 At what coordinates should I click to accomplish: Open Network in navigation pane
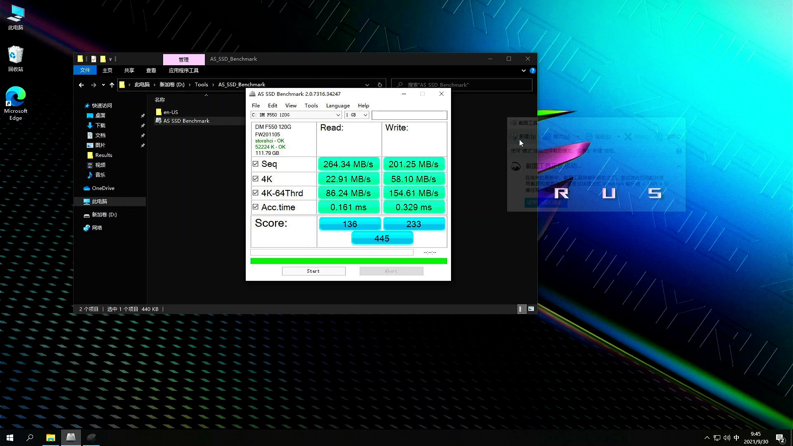click(x=97, y=228)
